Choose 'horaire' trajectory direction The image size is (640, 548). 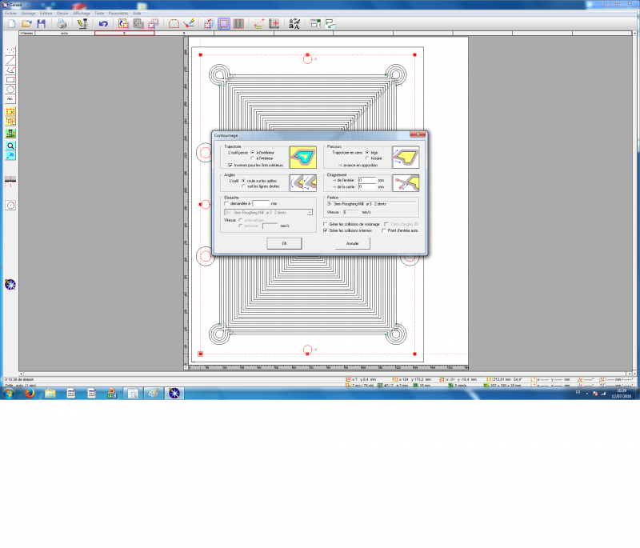[x=367, y=158]
